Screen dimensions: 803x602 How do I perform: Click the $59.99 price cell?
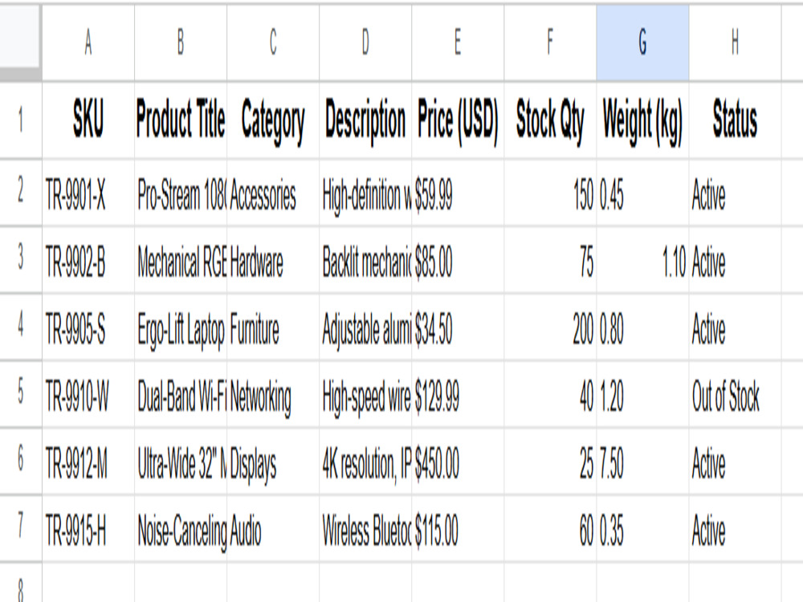458,193
